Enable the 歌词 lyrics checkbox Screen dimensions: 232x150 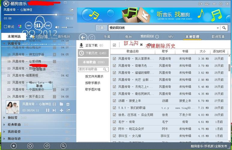5,27
